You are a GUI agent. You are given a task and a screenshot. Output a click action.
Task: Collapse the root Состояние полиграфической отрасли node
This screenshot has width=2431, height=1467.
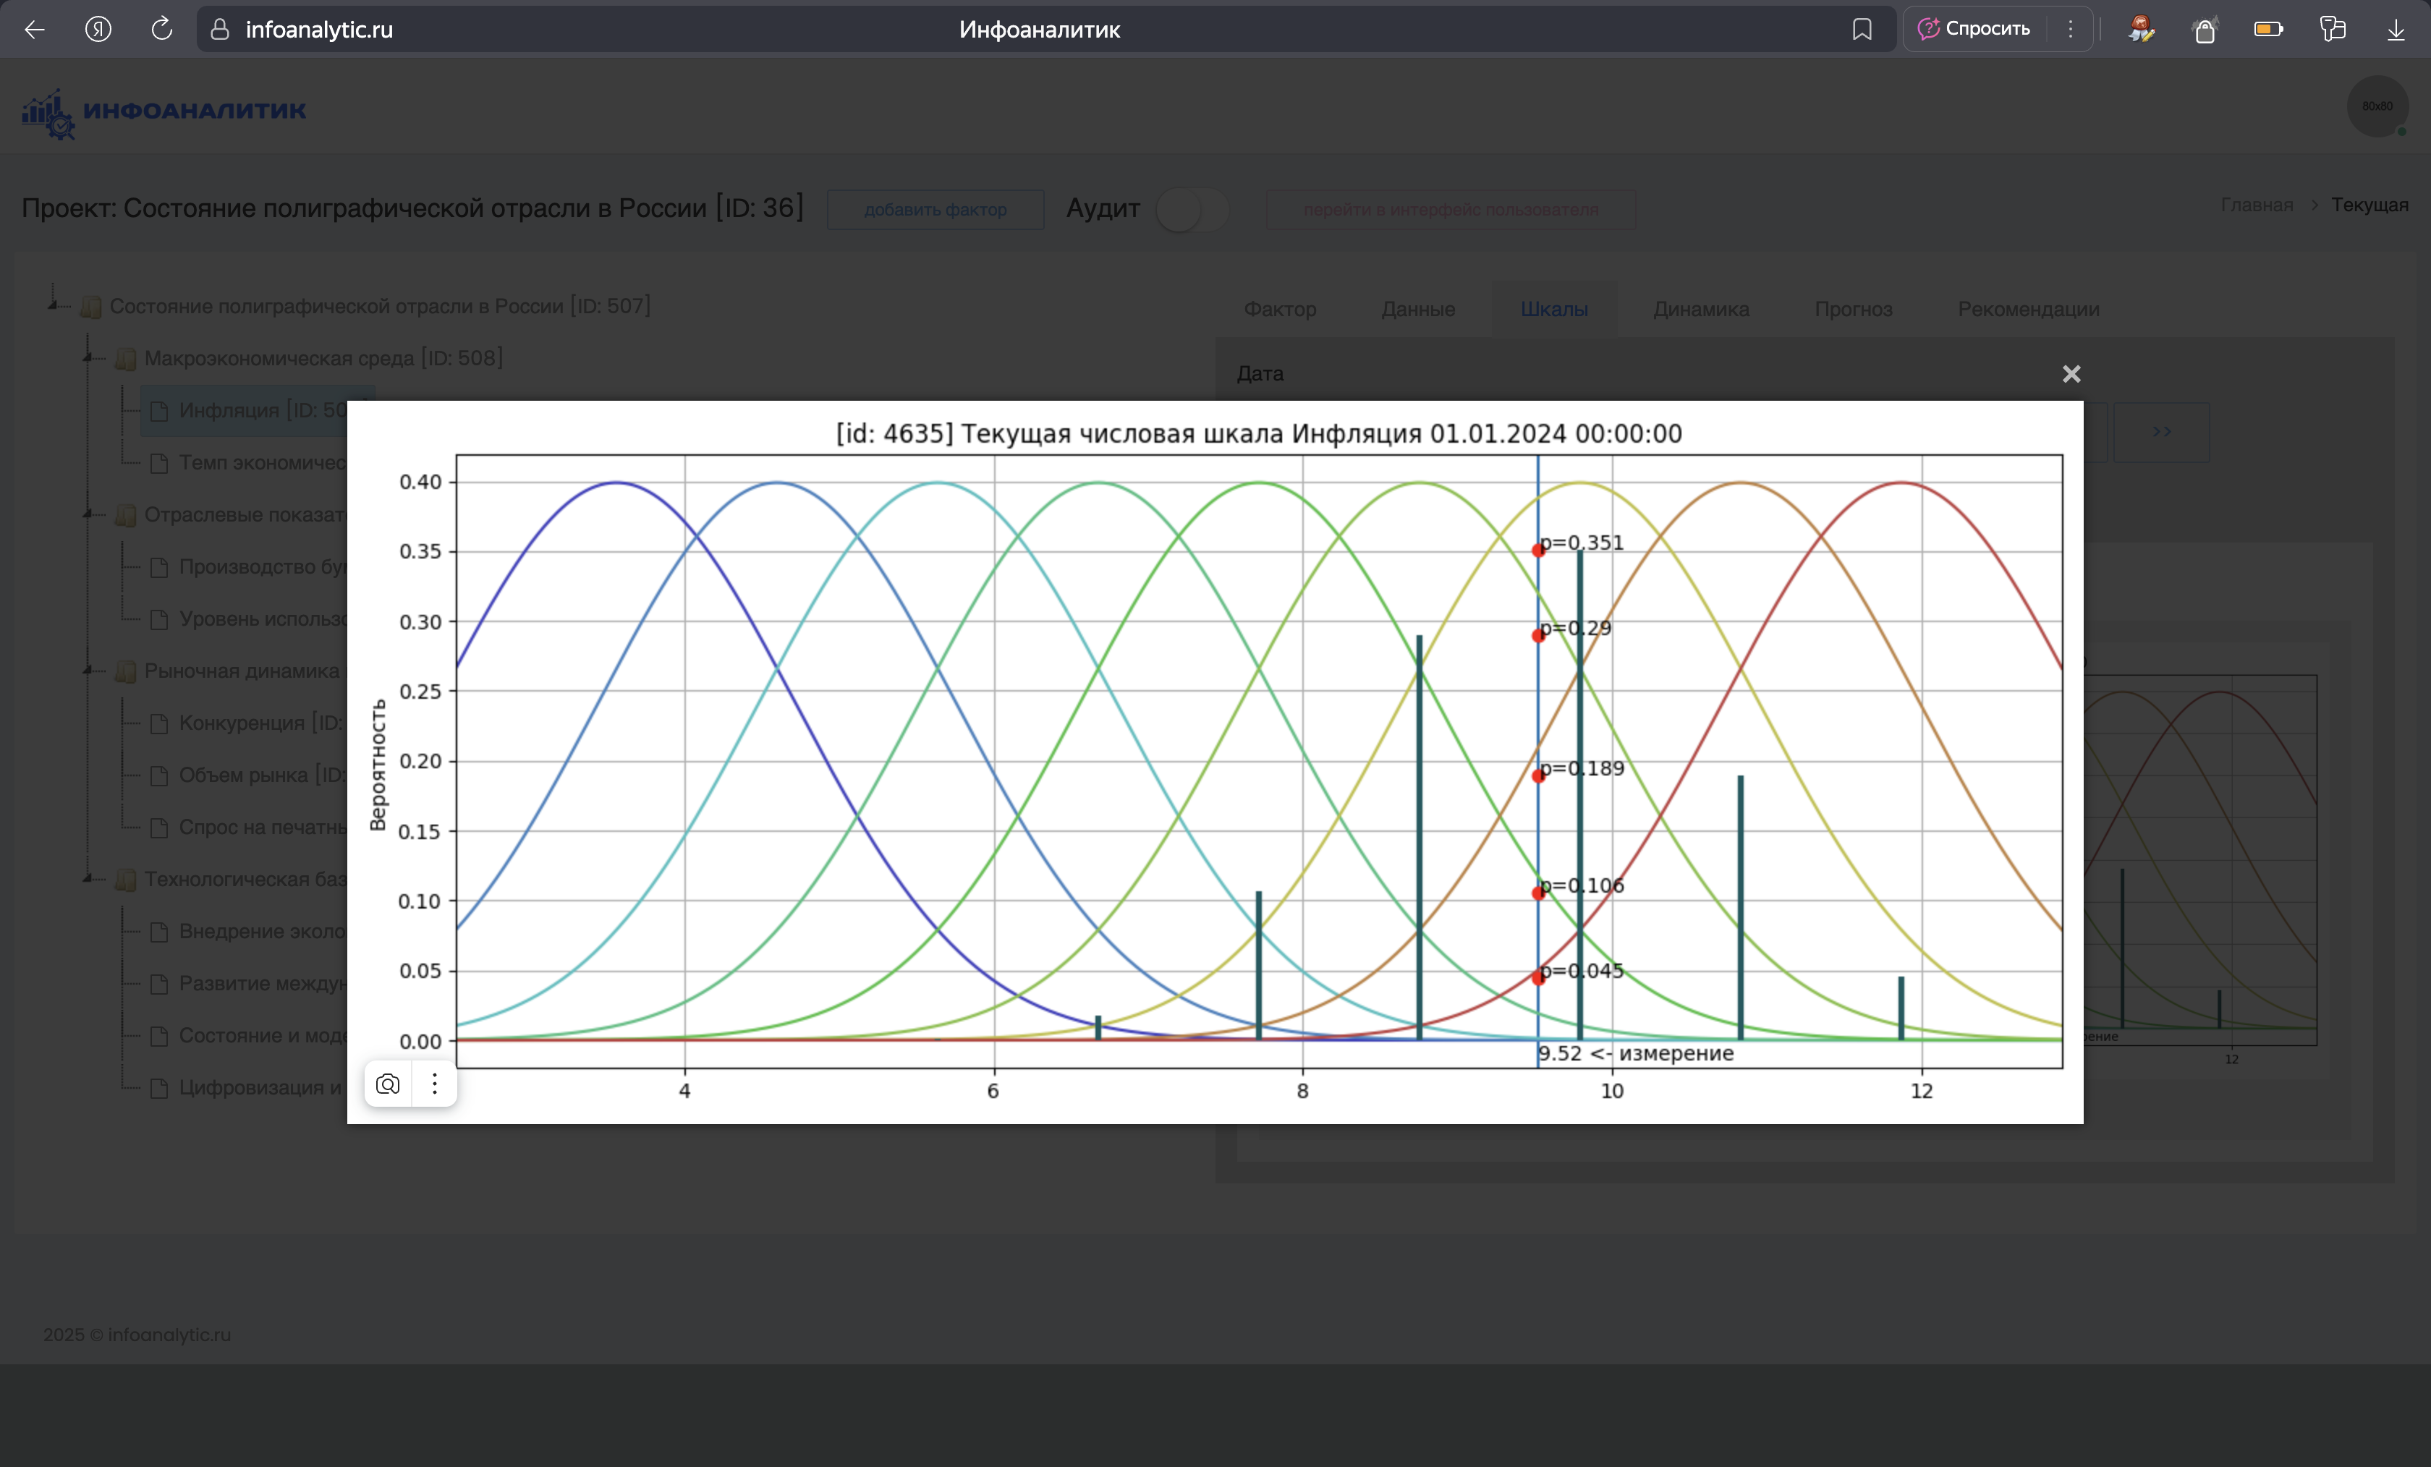click(x=54, y=305)
